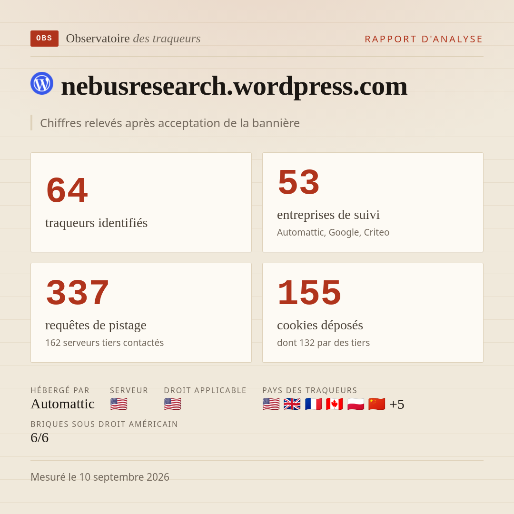Click the US flag in Pays des traqueurs
This screenshot has height=514, width=514.
pyautogui.click(x=271, y=404)
